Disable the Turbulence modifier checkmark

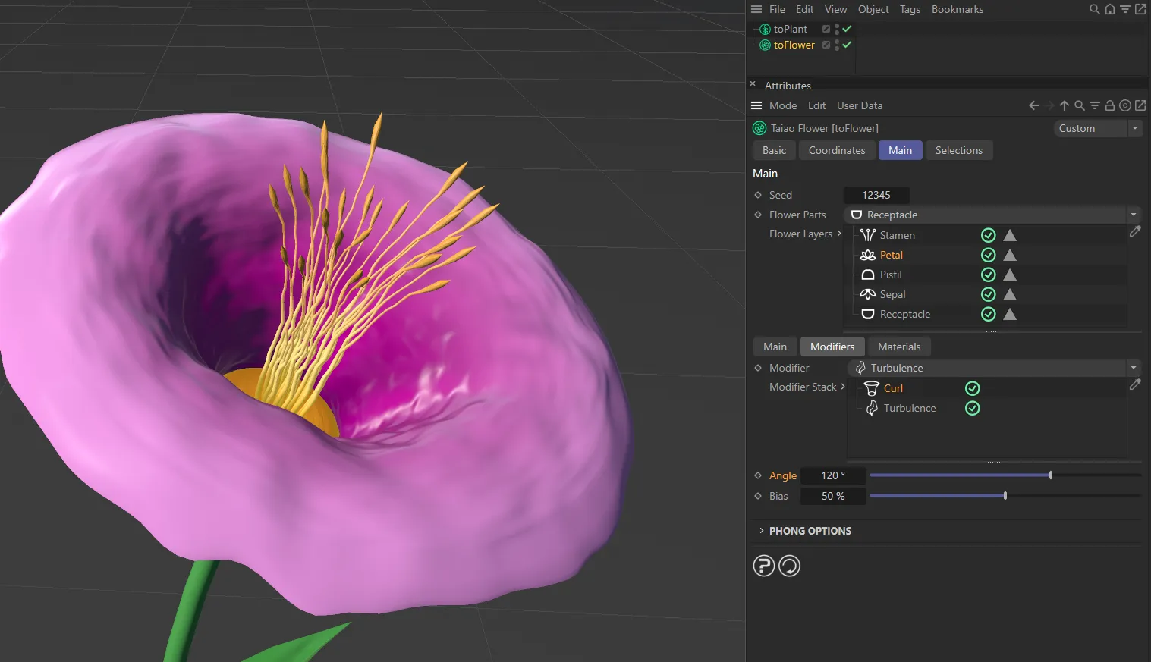972,408
